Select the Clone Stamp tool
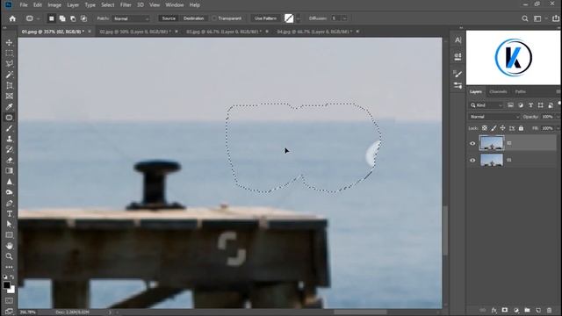The height and width of the screenshot is (316, 562). (10, 139)
